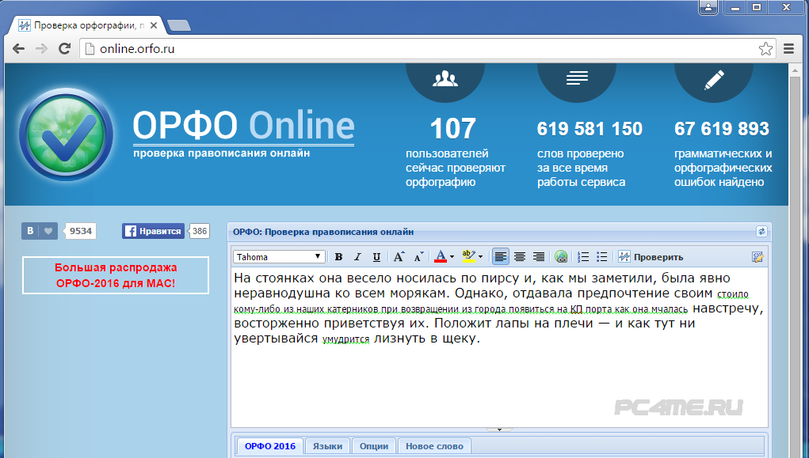Screen dimensions: 809x458
Task: Click the ORFO green checkmark logo
Action: tap(66, 135)
